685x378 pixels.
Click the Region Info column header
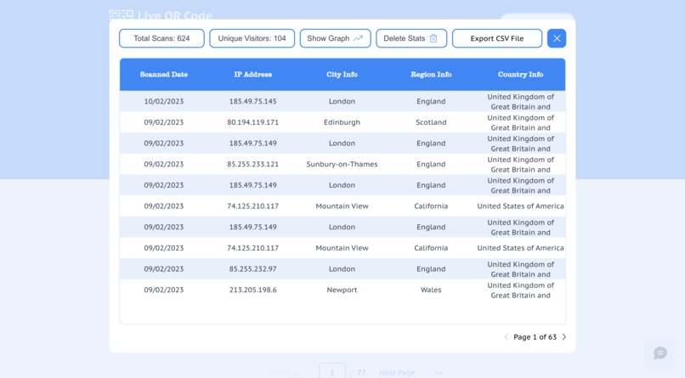[x=431, y=74]
